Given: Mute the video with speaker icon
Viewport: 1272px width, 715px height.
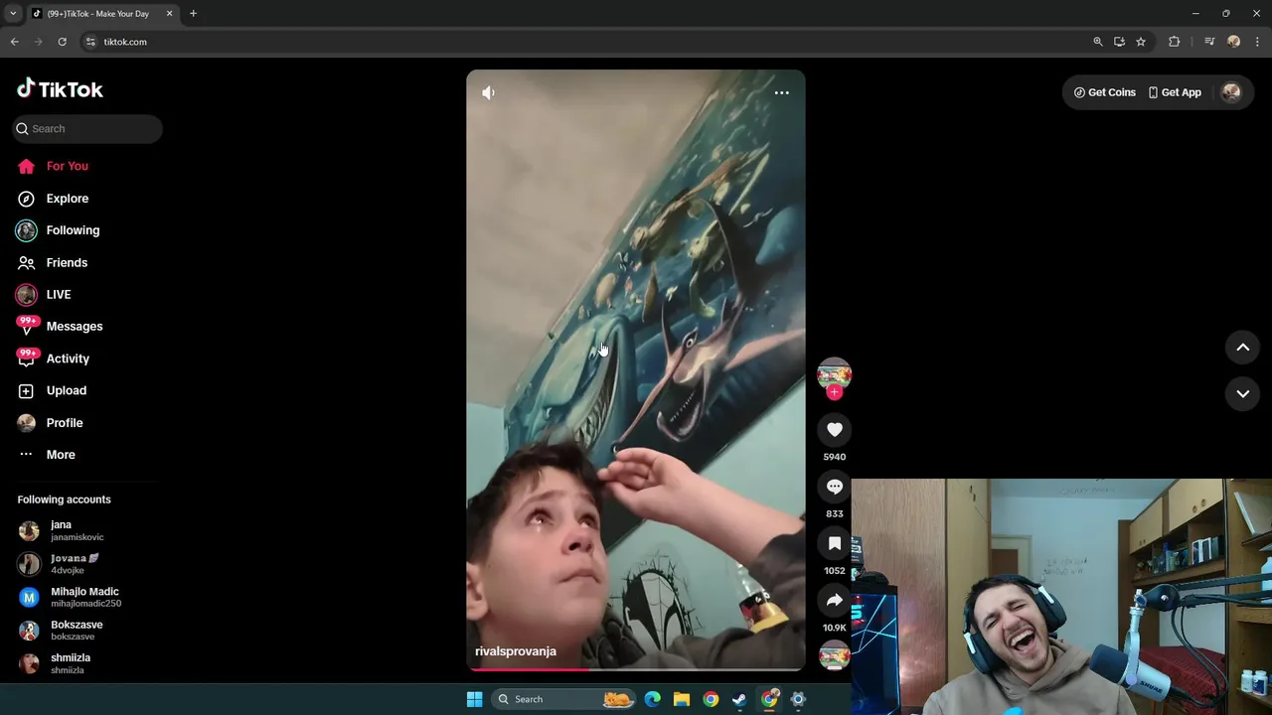Looking at the screenshot, I should coord(488,92).
